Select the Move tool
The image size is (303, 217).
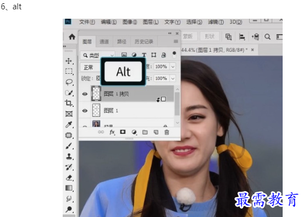click(x=69, y=61)
